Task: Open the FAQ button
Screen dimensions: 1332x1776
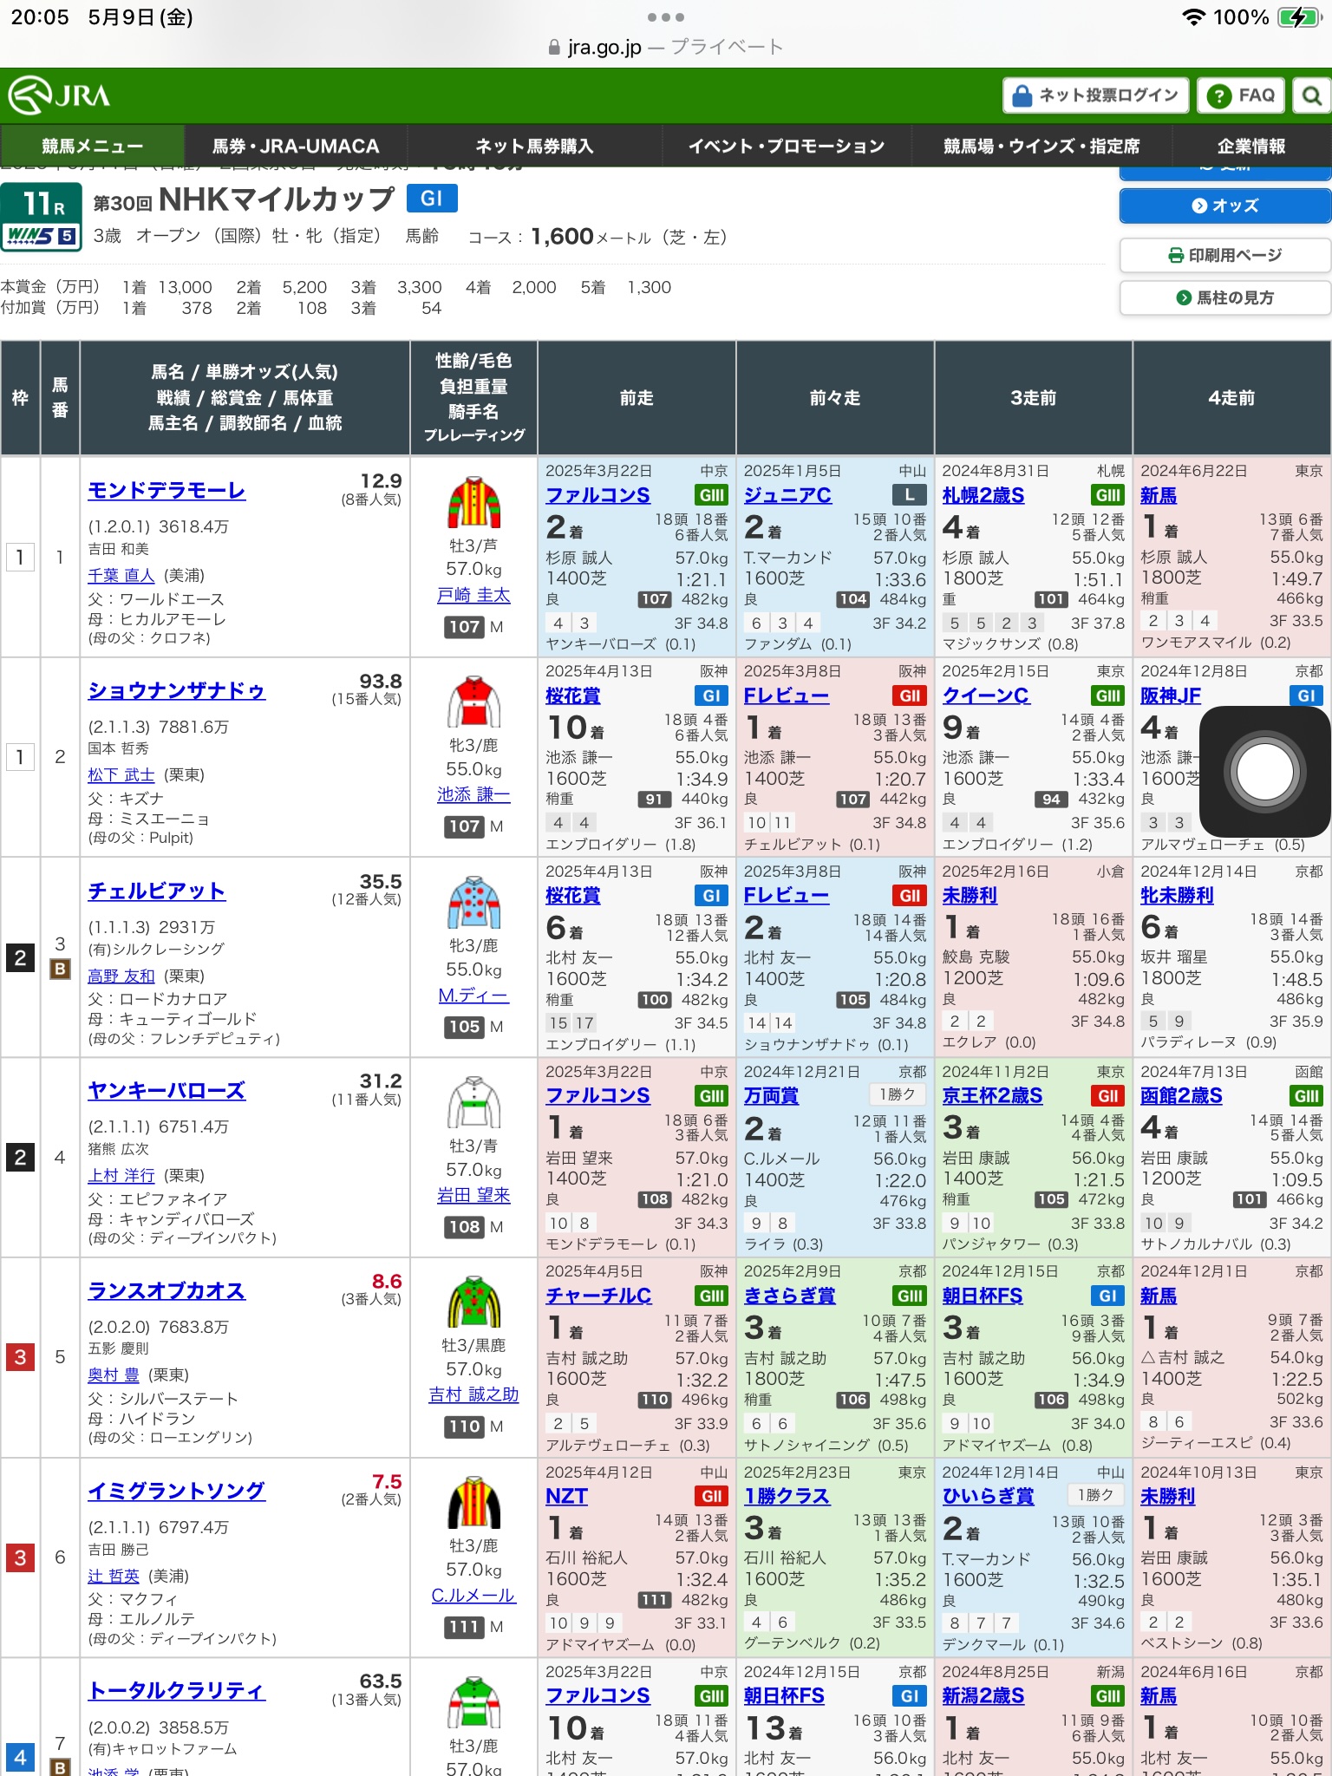Action: click(1241, 95)
